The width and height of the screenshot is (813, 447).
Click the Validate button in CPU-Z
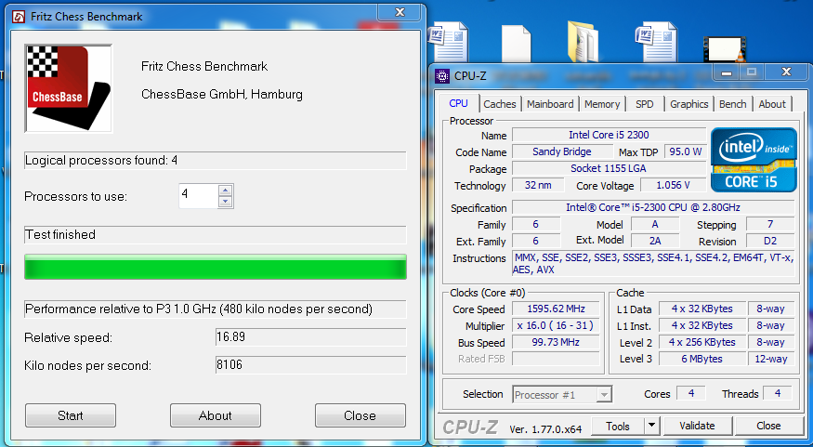click(x=698, y=427)
